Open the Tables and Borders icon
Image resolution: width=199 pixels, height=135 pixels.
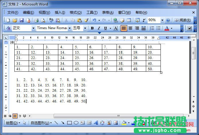coord(122,20)
